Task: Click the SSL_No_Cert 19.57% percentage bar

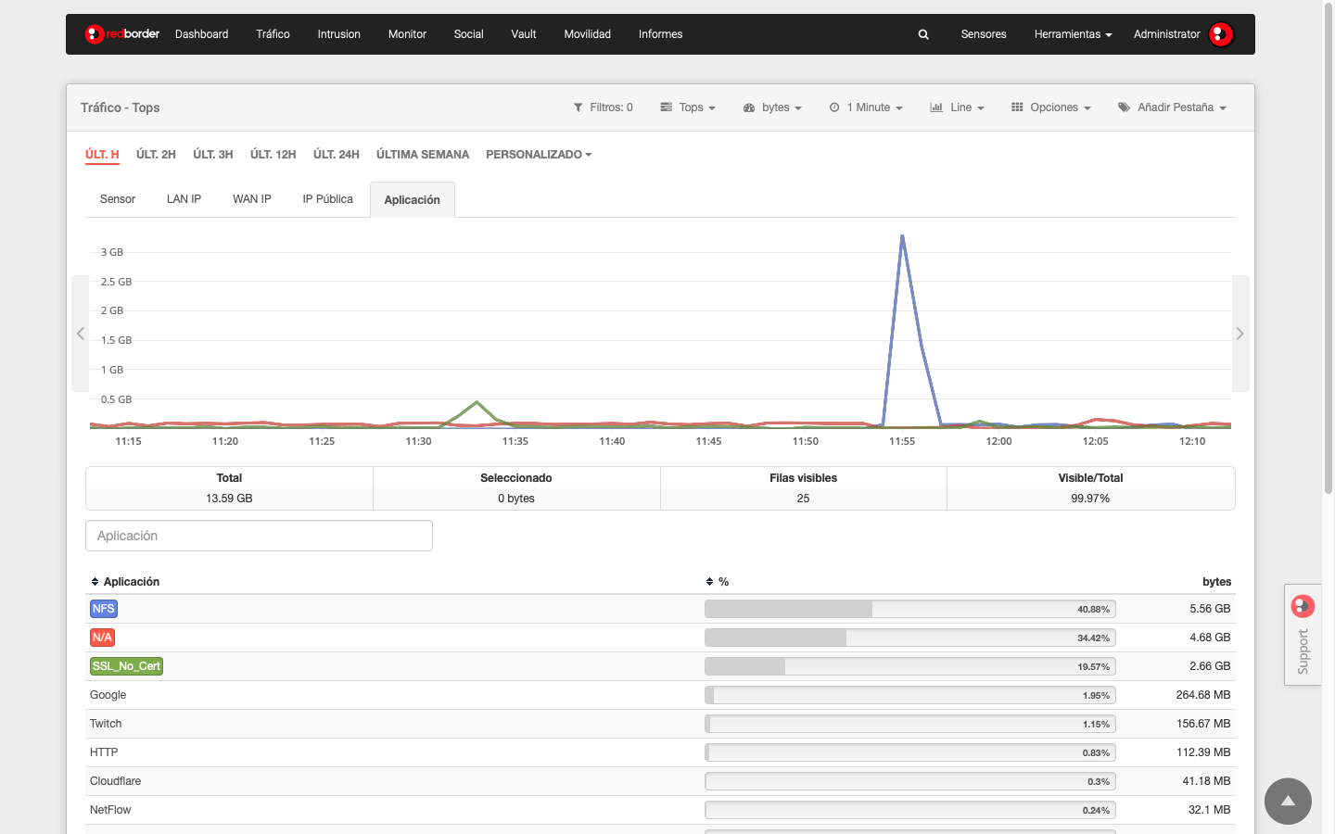Action: point(909,666)
